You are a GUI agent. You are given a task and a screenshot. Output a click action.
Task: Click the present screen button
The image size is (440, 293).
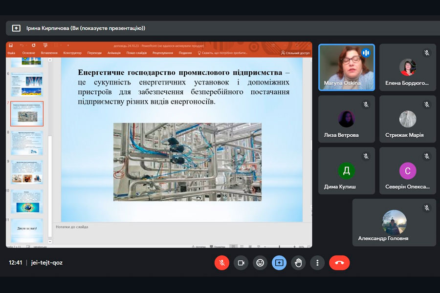tap(279, 263)
